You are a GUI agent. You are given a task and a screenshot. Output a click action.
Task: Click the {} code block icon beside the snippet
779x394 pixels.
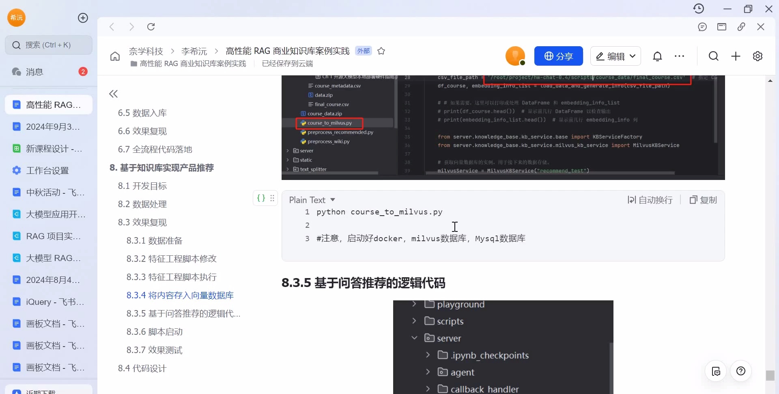tap(261, 198)
